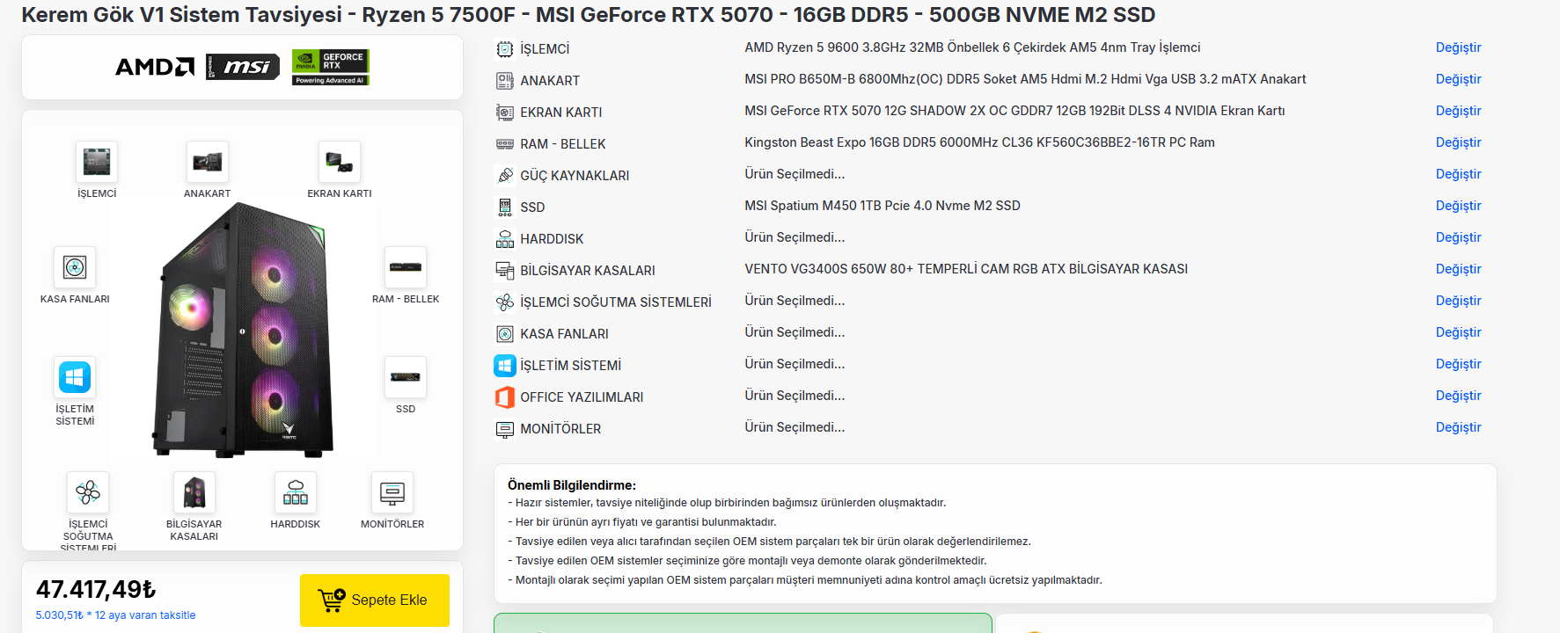The width and height of the screenshot is (1560, 633).
Task: Click Değiştir for İşletim Sistemi row
Action: pos(1458,364)
